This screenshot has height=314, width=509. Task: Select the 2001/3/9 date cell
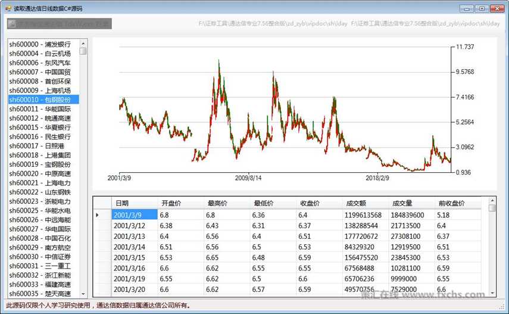coord(134,214)
